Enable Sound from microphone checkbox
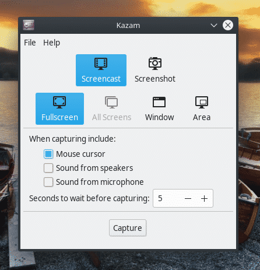The image size is (260, 270). [48, 182]
